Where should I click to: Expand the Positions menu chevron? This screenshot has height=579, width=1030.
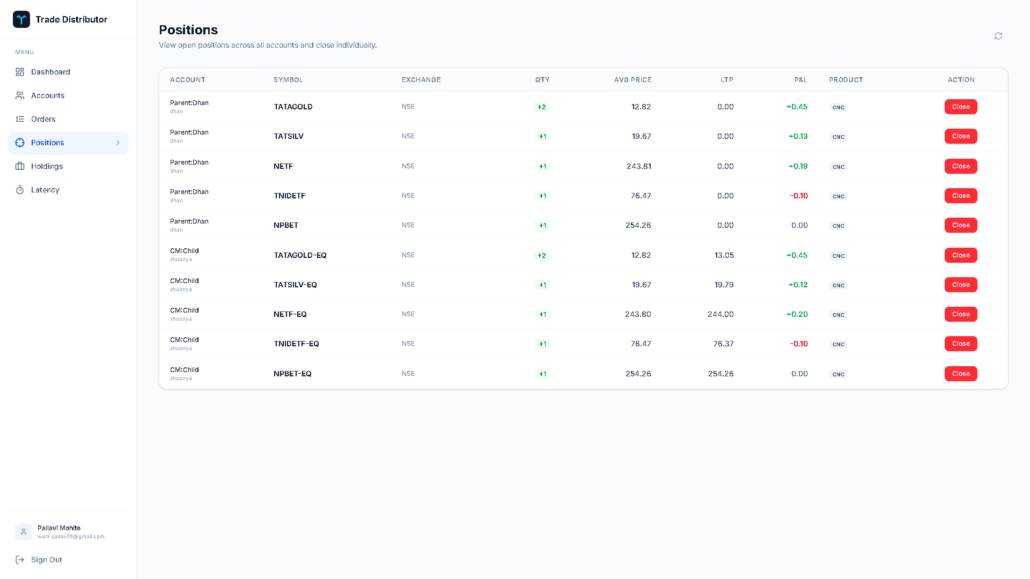click(118, 143)
